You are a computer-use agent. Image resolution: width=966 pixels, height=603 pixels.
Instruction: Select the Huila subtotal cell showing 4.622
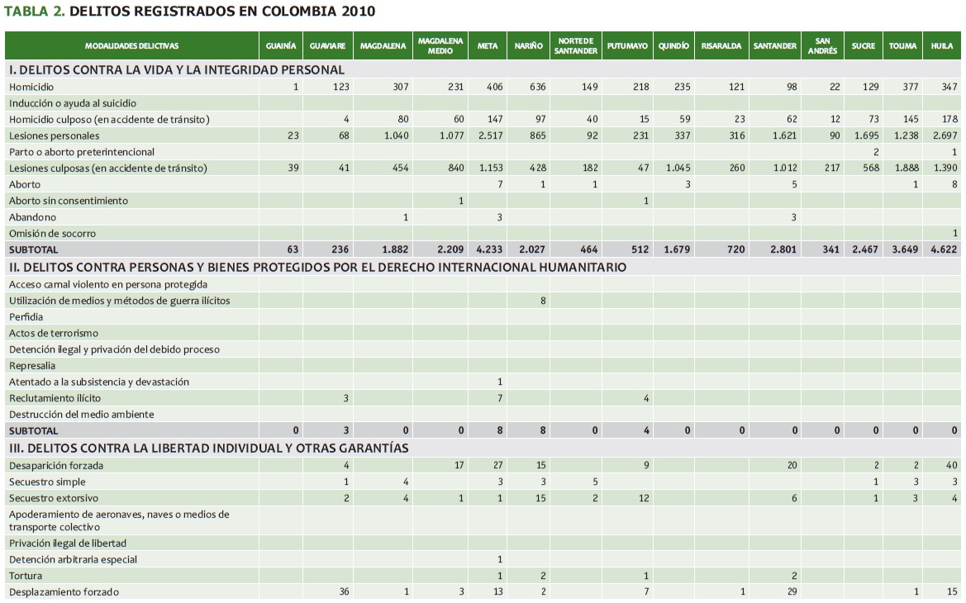(942, 249)
